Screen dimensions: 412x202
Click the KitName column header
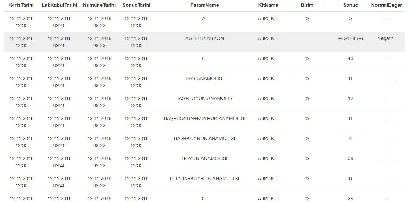tap(268, 5)
